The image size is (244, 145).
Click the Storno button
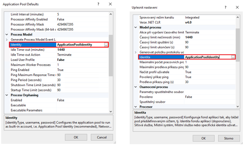(229, 138)
